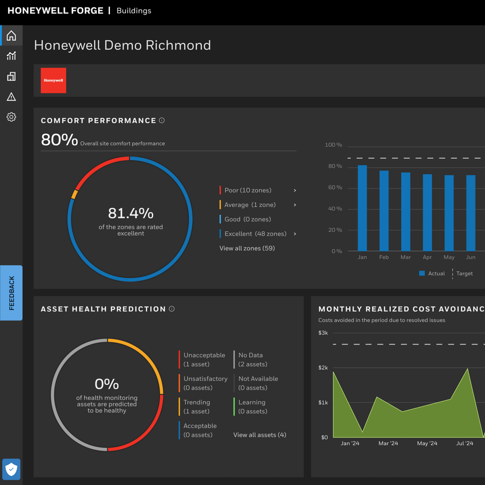
Task: Click the 0% health donut center text
Action: [x=107, y=384]
